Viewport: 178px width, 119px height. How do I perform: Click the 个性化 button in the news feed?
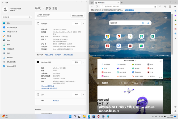(125, 83)
